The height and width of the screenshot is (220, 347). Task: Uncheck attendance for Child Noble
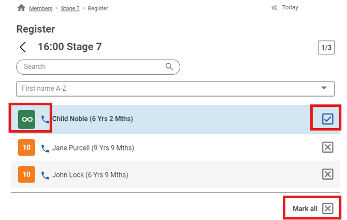[x=327, y=119]
